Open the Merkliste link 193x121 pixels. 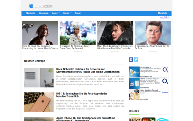pos(162,13)
